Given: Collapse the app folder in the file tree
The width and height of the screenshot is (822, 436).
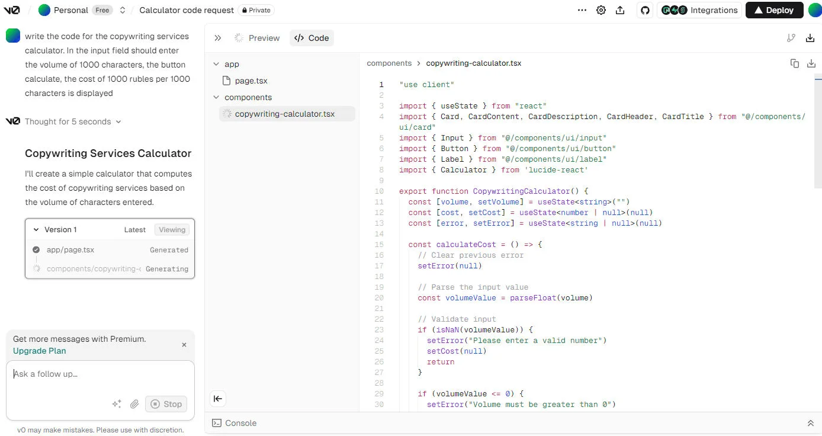Looking at the screenshot, I should [x=216, y=64].
